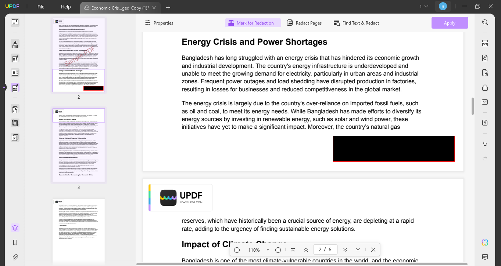
Task: Open the Share options
Action: click(484, 87)
